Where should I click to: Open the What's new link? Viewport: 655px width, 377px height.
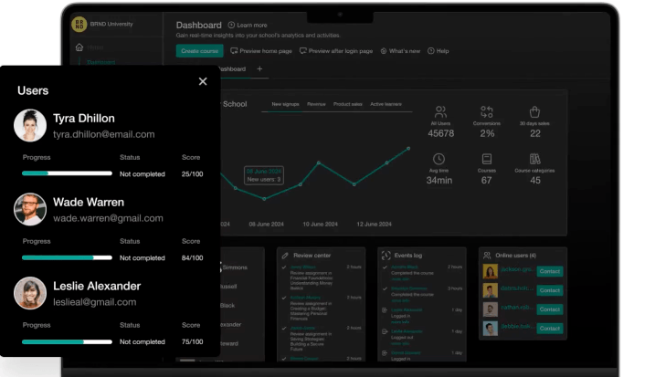coord(400,51)
